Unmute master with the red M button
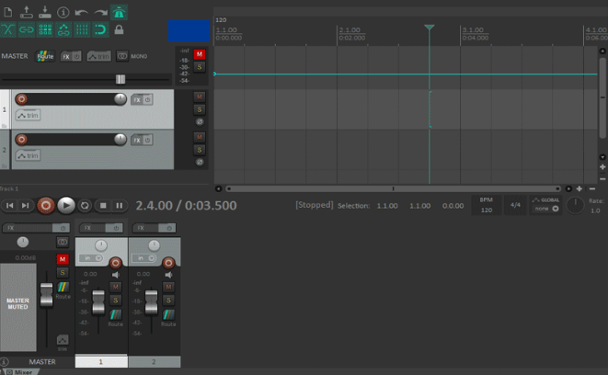 [x=200, y=54]
